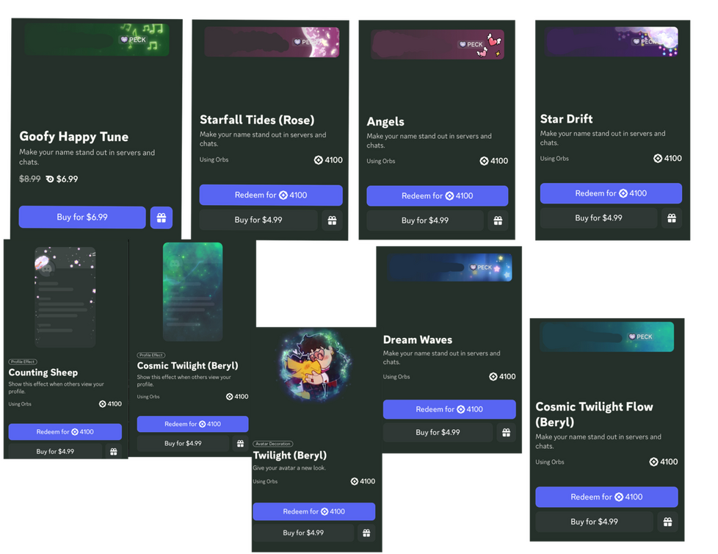Click gift icon on Starfall Tides (Rose) card
The image size is (718, 554).
332,220
